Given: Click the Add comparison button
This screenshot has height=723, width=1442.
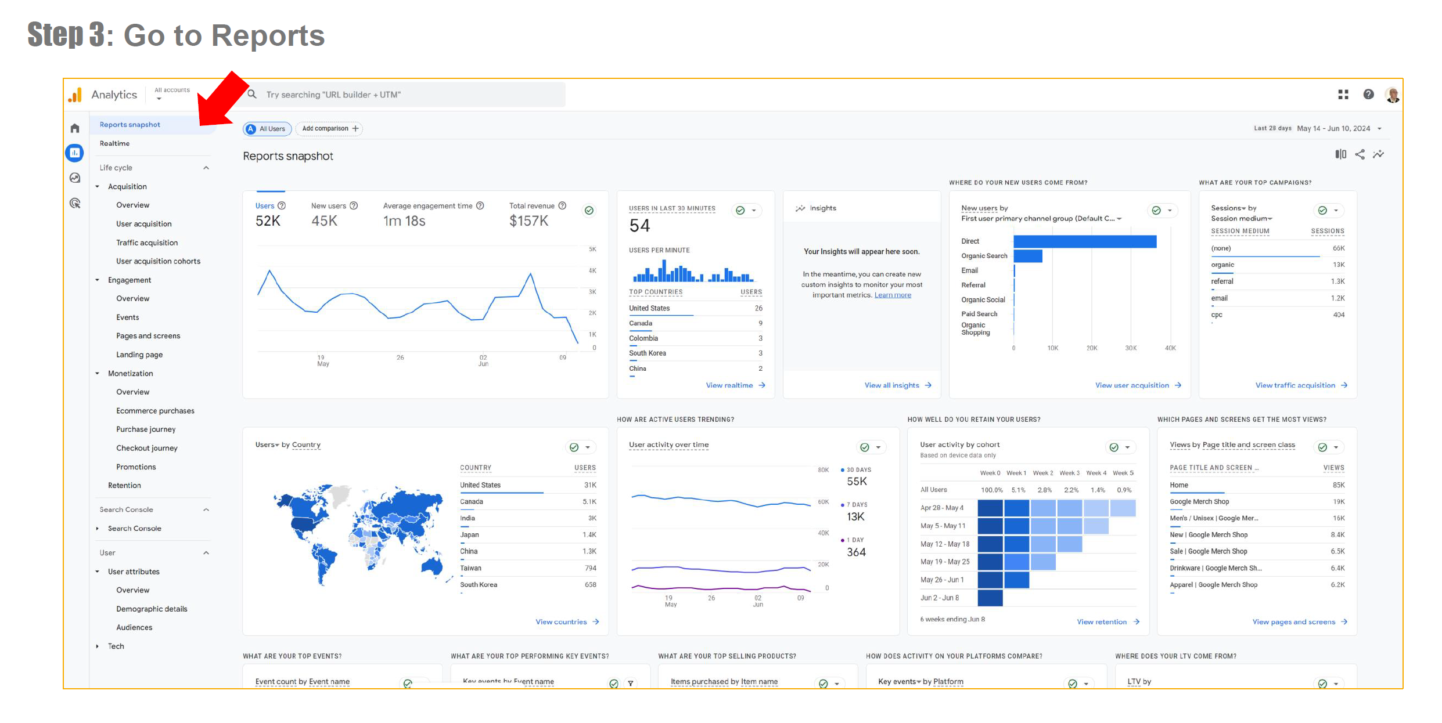Looking at the screenshot, I should click(x=329, y=129).
